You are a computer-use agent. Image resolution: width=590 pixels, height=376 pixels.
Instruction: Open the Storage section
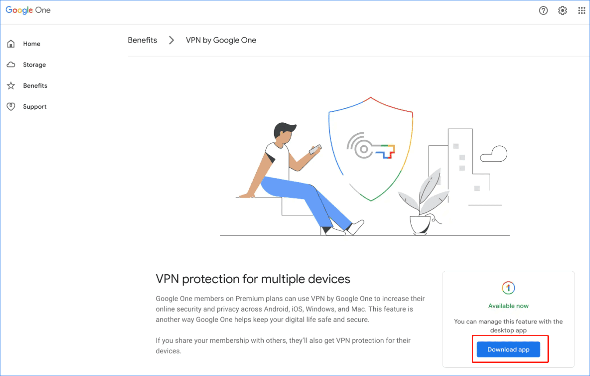click(x=34, y=64)
